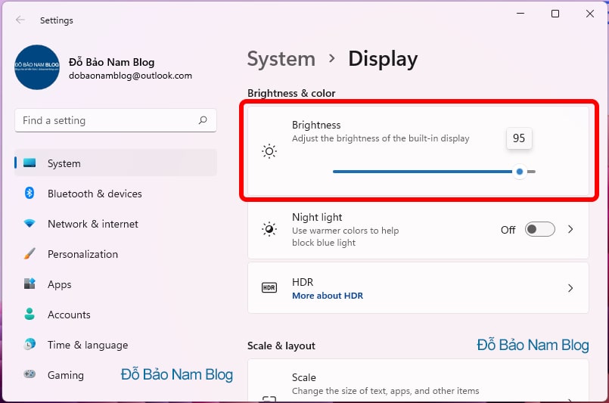Click the blue brightness slider track
This screenshot has height=403, width=609.
[x=423, y=171]
